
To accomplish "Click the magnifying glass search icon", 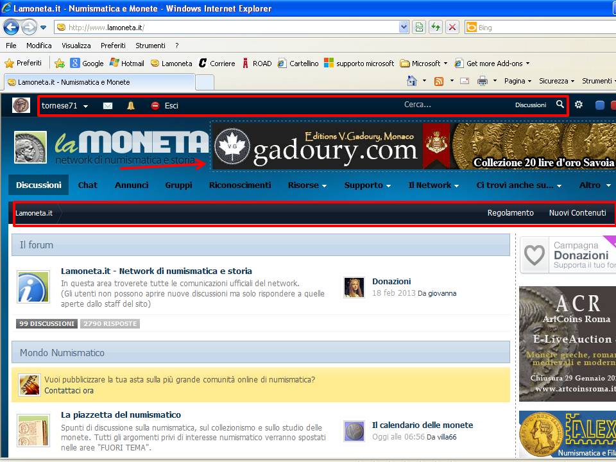I will (560, 104).
